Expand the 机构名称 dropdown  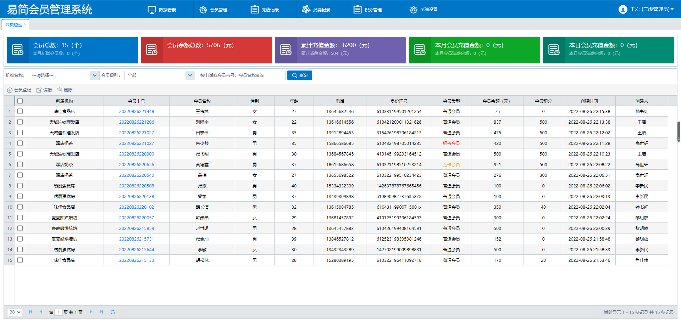(x=94, y=75)
